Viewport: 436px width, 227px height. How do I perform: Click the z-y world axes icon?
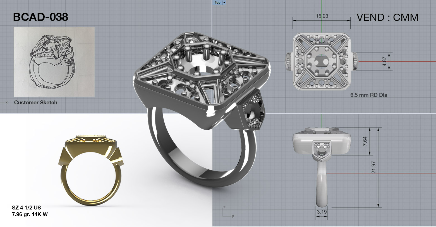(x=227, y=212)
